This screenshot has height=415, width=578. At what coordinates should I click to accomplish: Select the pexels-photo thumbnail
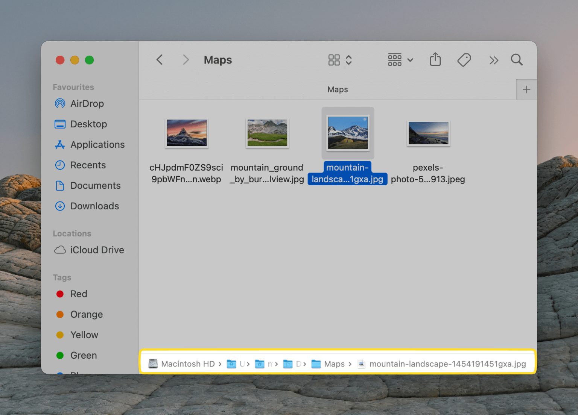pyautogui.click(x=428, y=133)
